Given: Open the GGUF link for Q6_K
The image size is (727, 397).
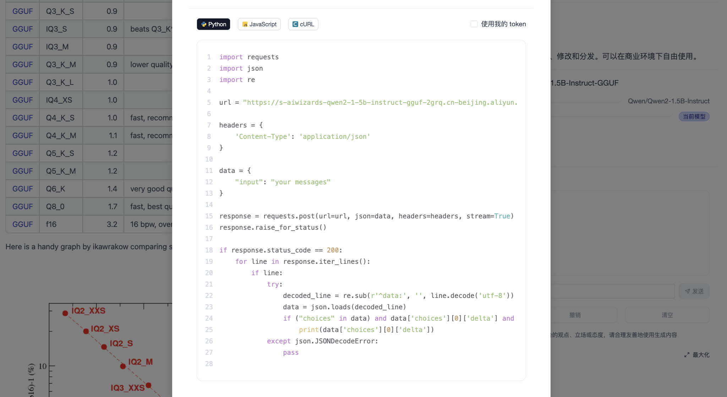Looking at the screenshot, I should (22, 189).
